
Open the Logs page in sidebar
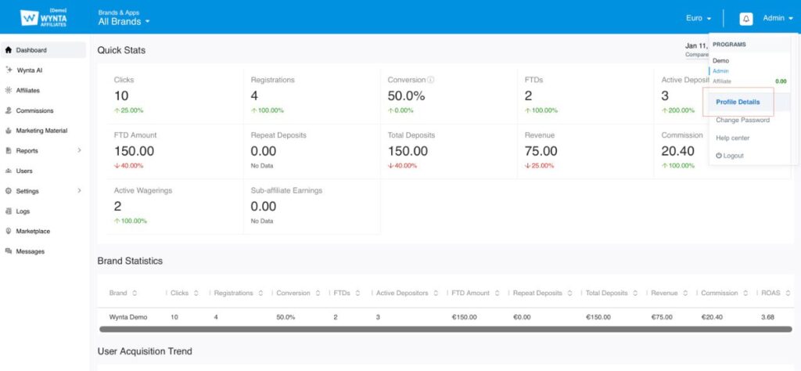point(24,211)
